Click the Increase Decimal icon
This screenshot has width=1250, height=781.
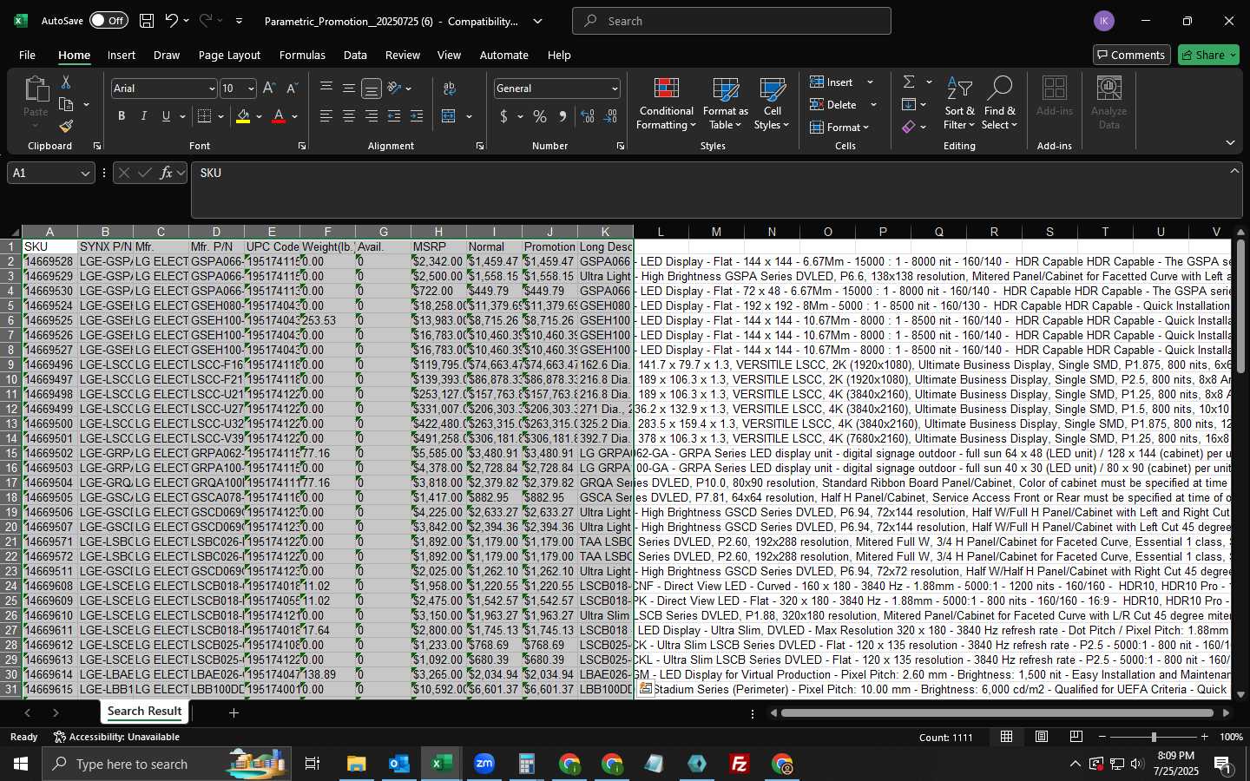(588, 116)
